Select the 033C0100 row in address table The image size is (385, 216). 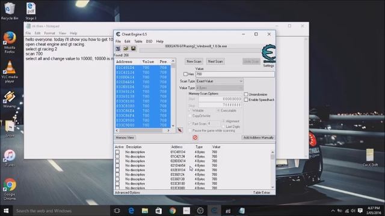(x=192, y=184)
